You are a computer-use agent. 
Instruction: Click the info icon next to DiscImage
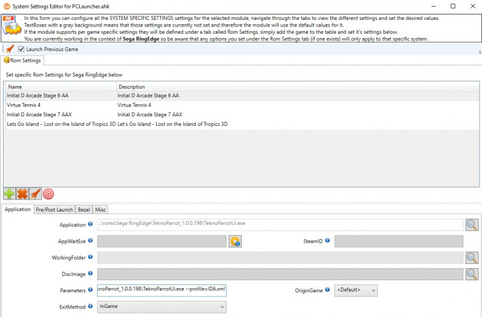coord(90,273)
